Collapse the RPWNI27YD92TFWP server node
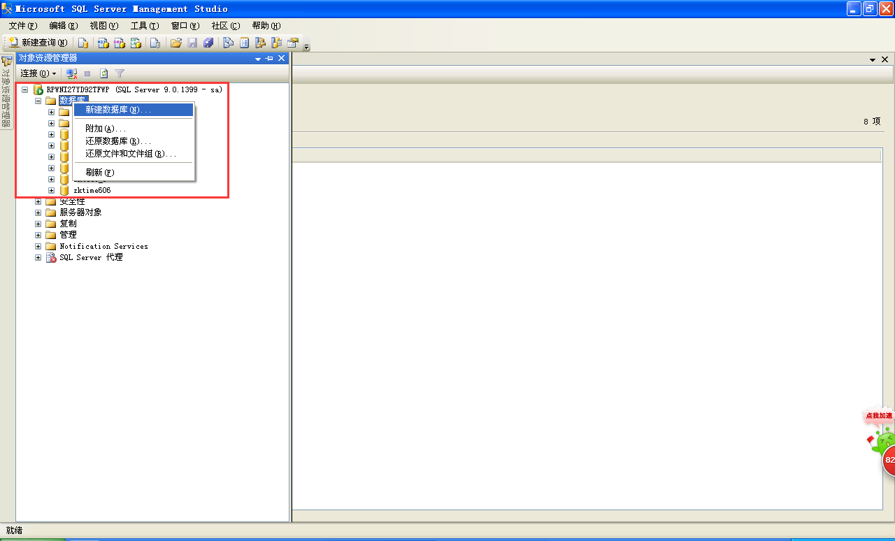Screen dimensions: 895x541 tap(24, 90)
